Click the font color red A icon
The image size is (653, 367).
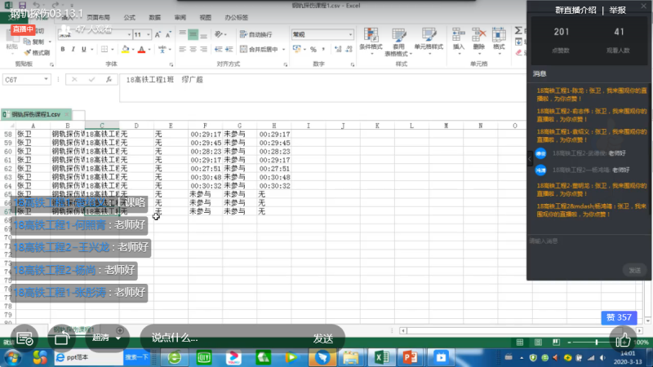141,49
